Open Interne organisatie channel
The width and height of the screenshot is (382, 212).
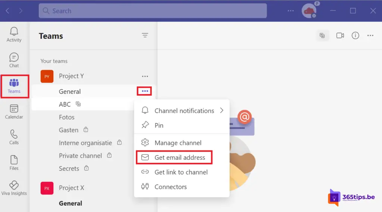coord(85,143)
